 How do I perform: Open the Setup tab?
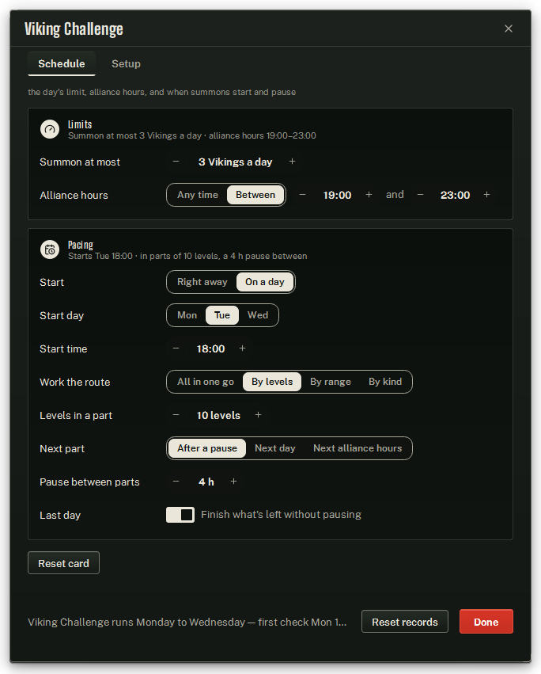pyautogui.click(x=126, y=63)
